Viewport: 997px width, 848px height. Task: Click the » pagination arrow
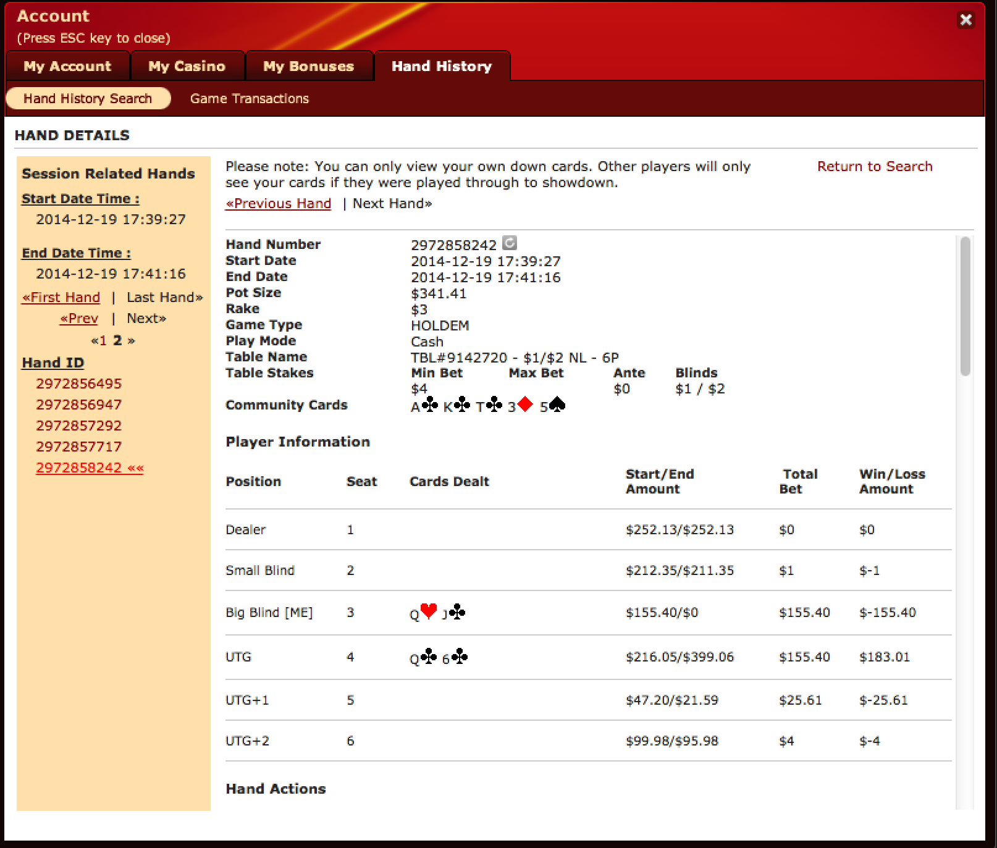[x=132, y=340]
